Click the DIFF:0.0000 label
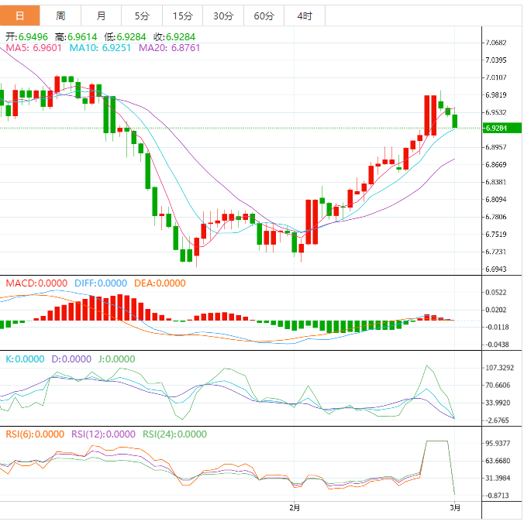This screenshot has height=525, width=524. (x=101, y=283)
